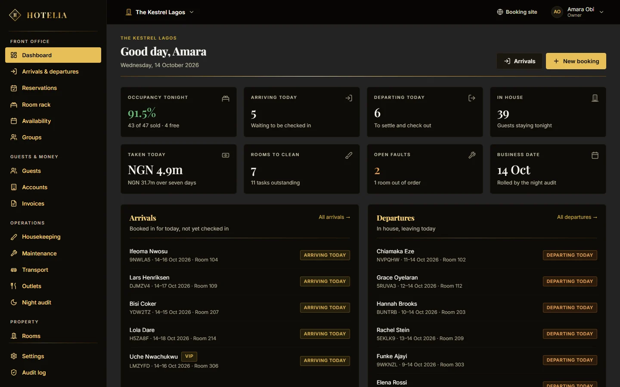
Task: Select arrival Lars Henriksen
Action: coord(240,281)
